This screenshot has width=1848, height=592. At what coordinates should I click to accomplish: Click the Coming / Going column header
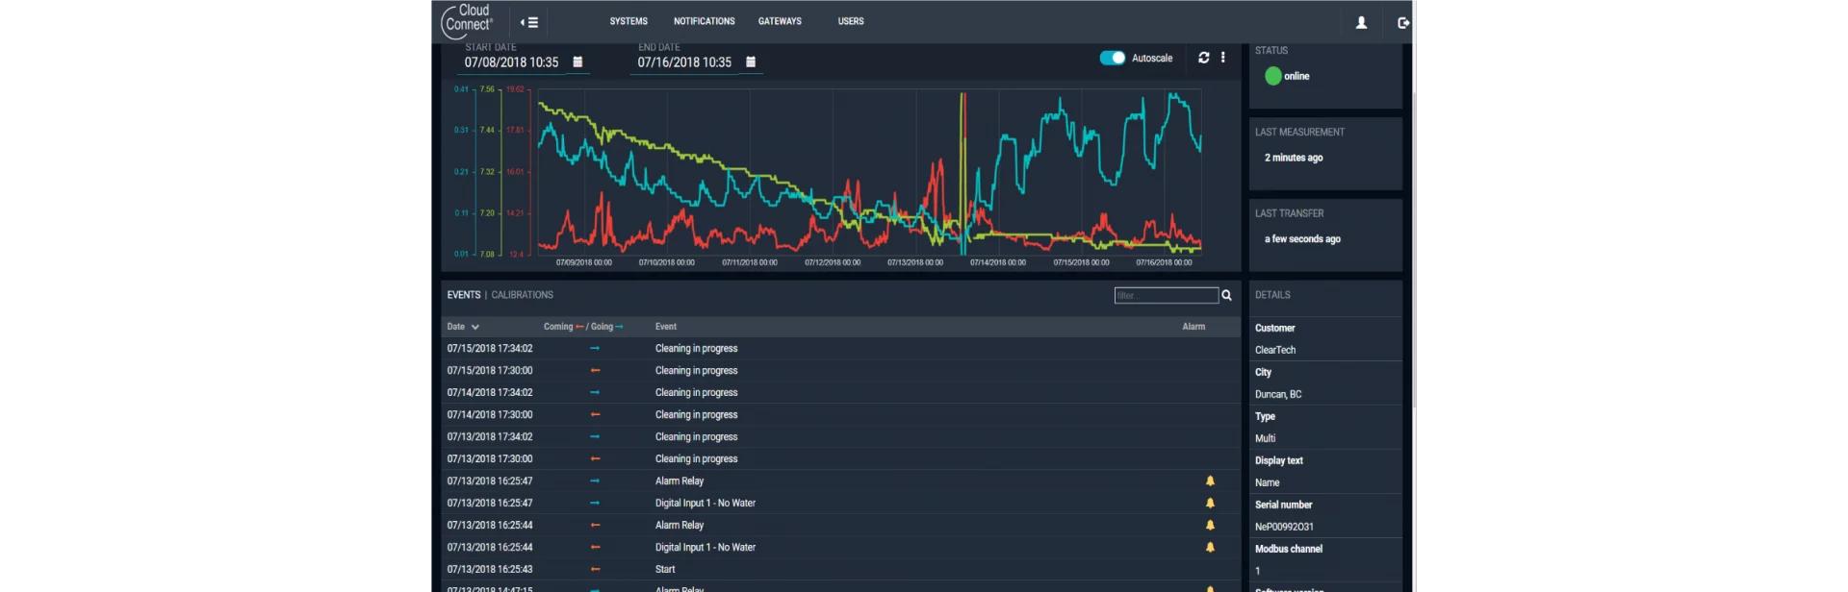[583, 327]
